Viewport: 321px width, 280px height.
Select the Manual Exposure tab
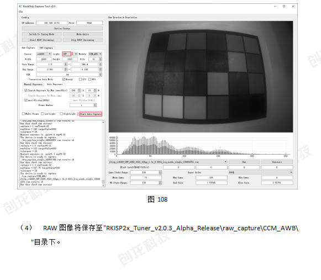click(33, 84)
